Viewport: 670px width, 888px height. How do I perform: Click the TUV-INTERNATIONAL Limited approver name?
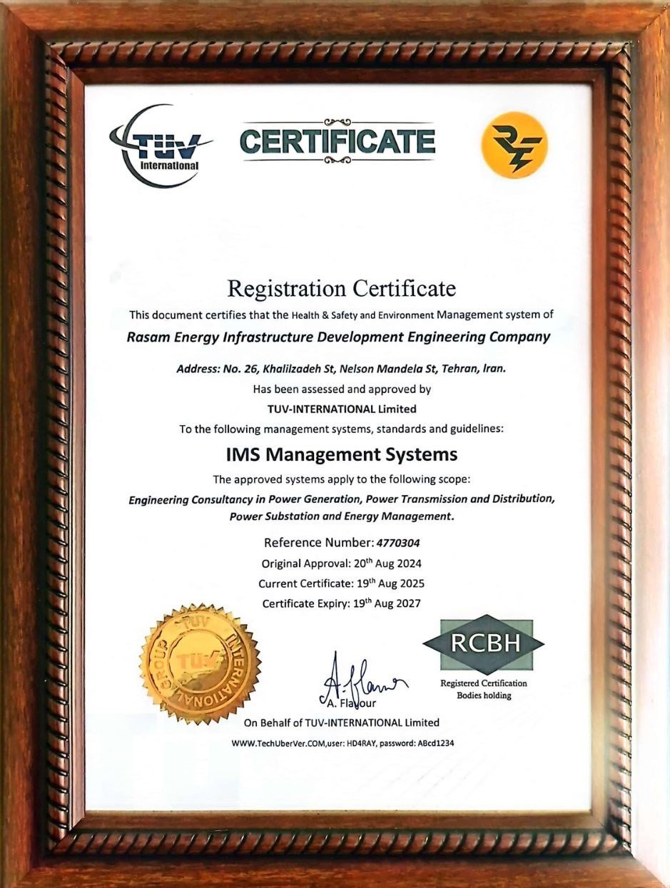[342, 409]
